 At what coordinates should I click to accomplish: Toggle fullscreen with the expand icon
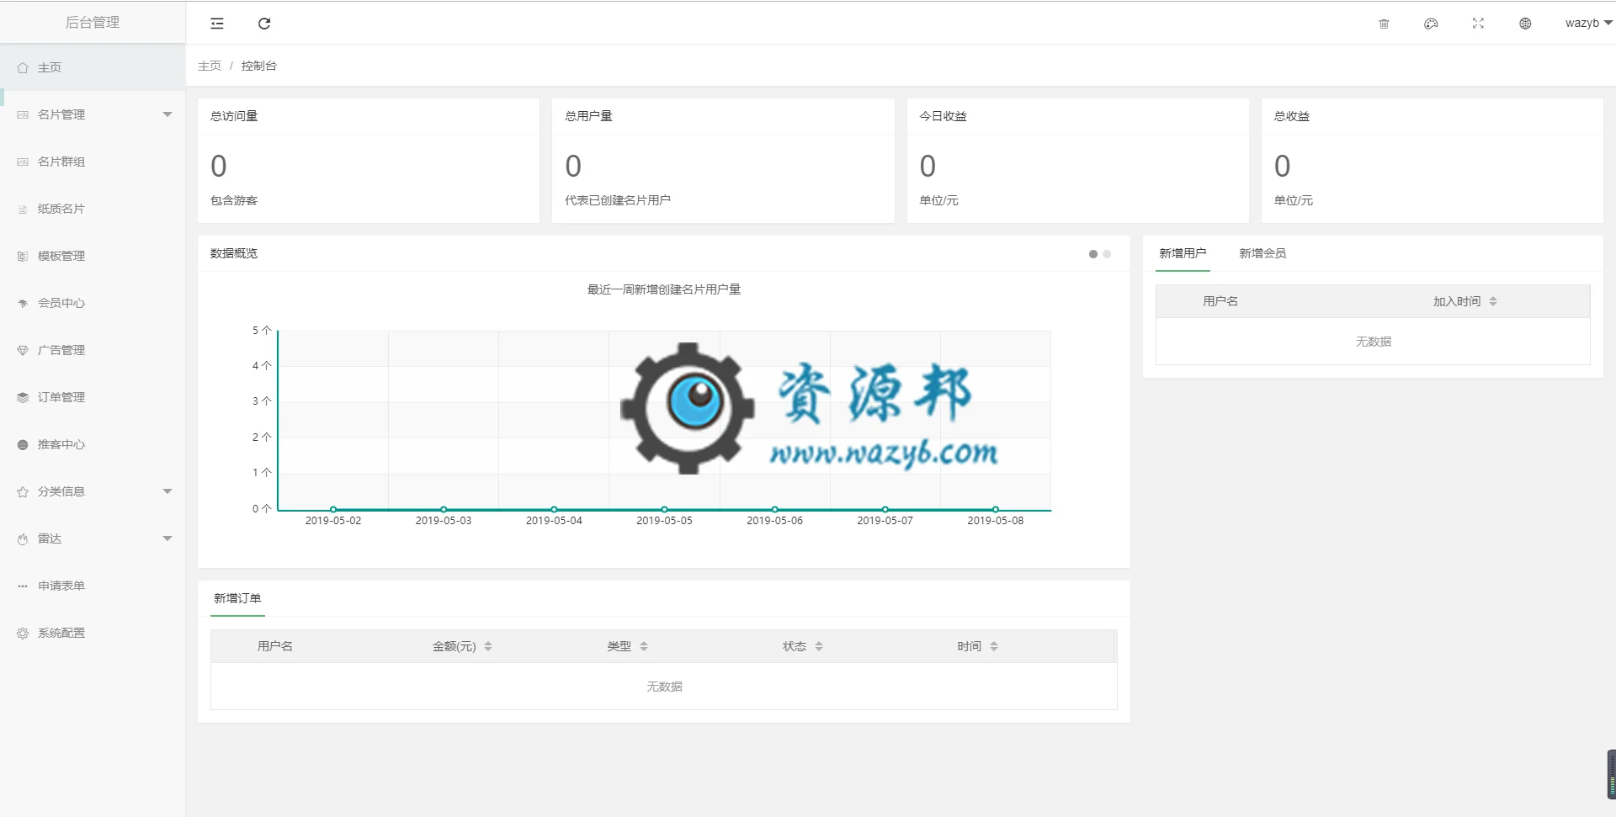[1478, 24]
